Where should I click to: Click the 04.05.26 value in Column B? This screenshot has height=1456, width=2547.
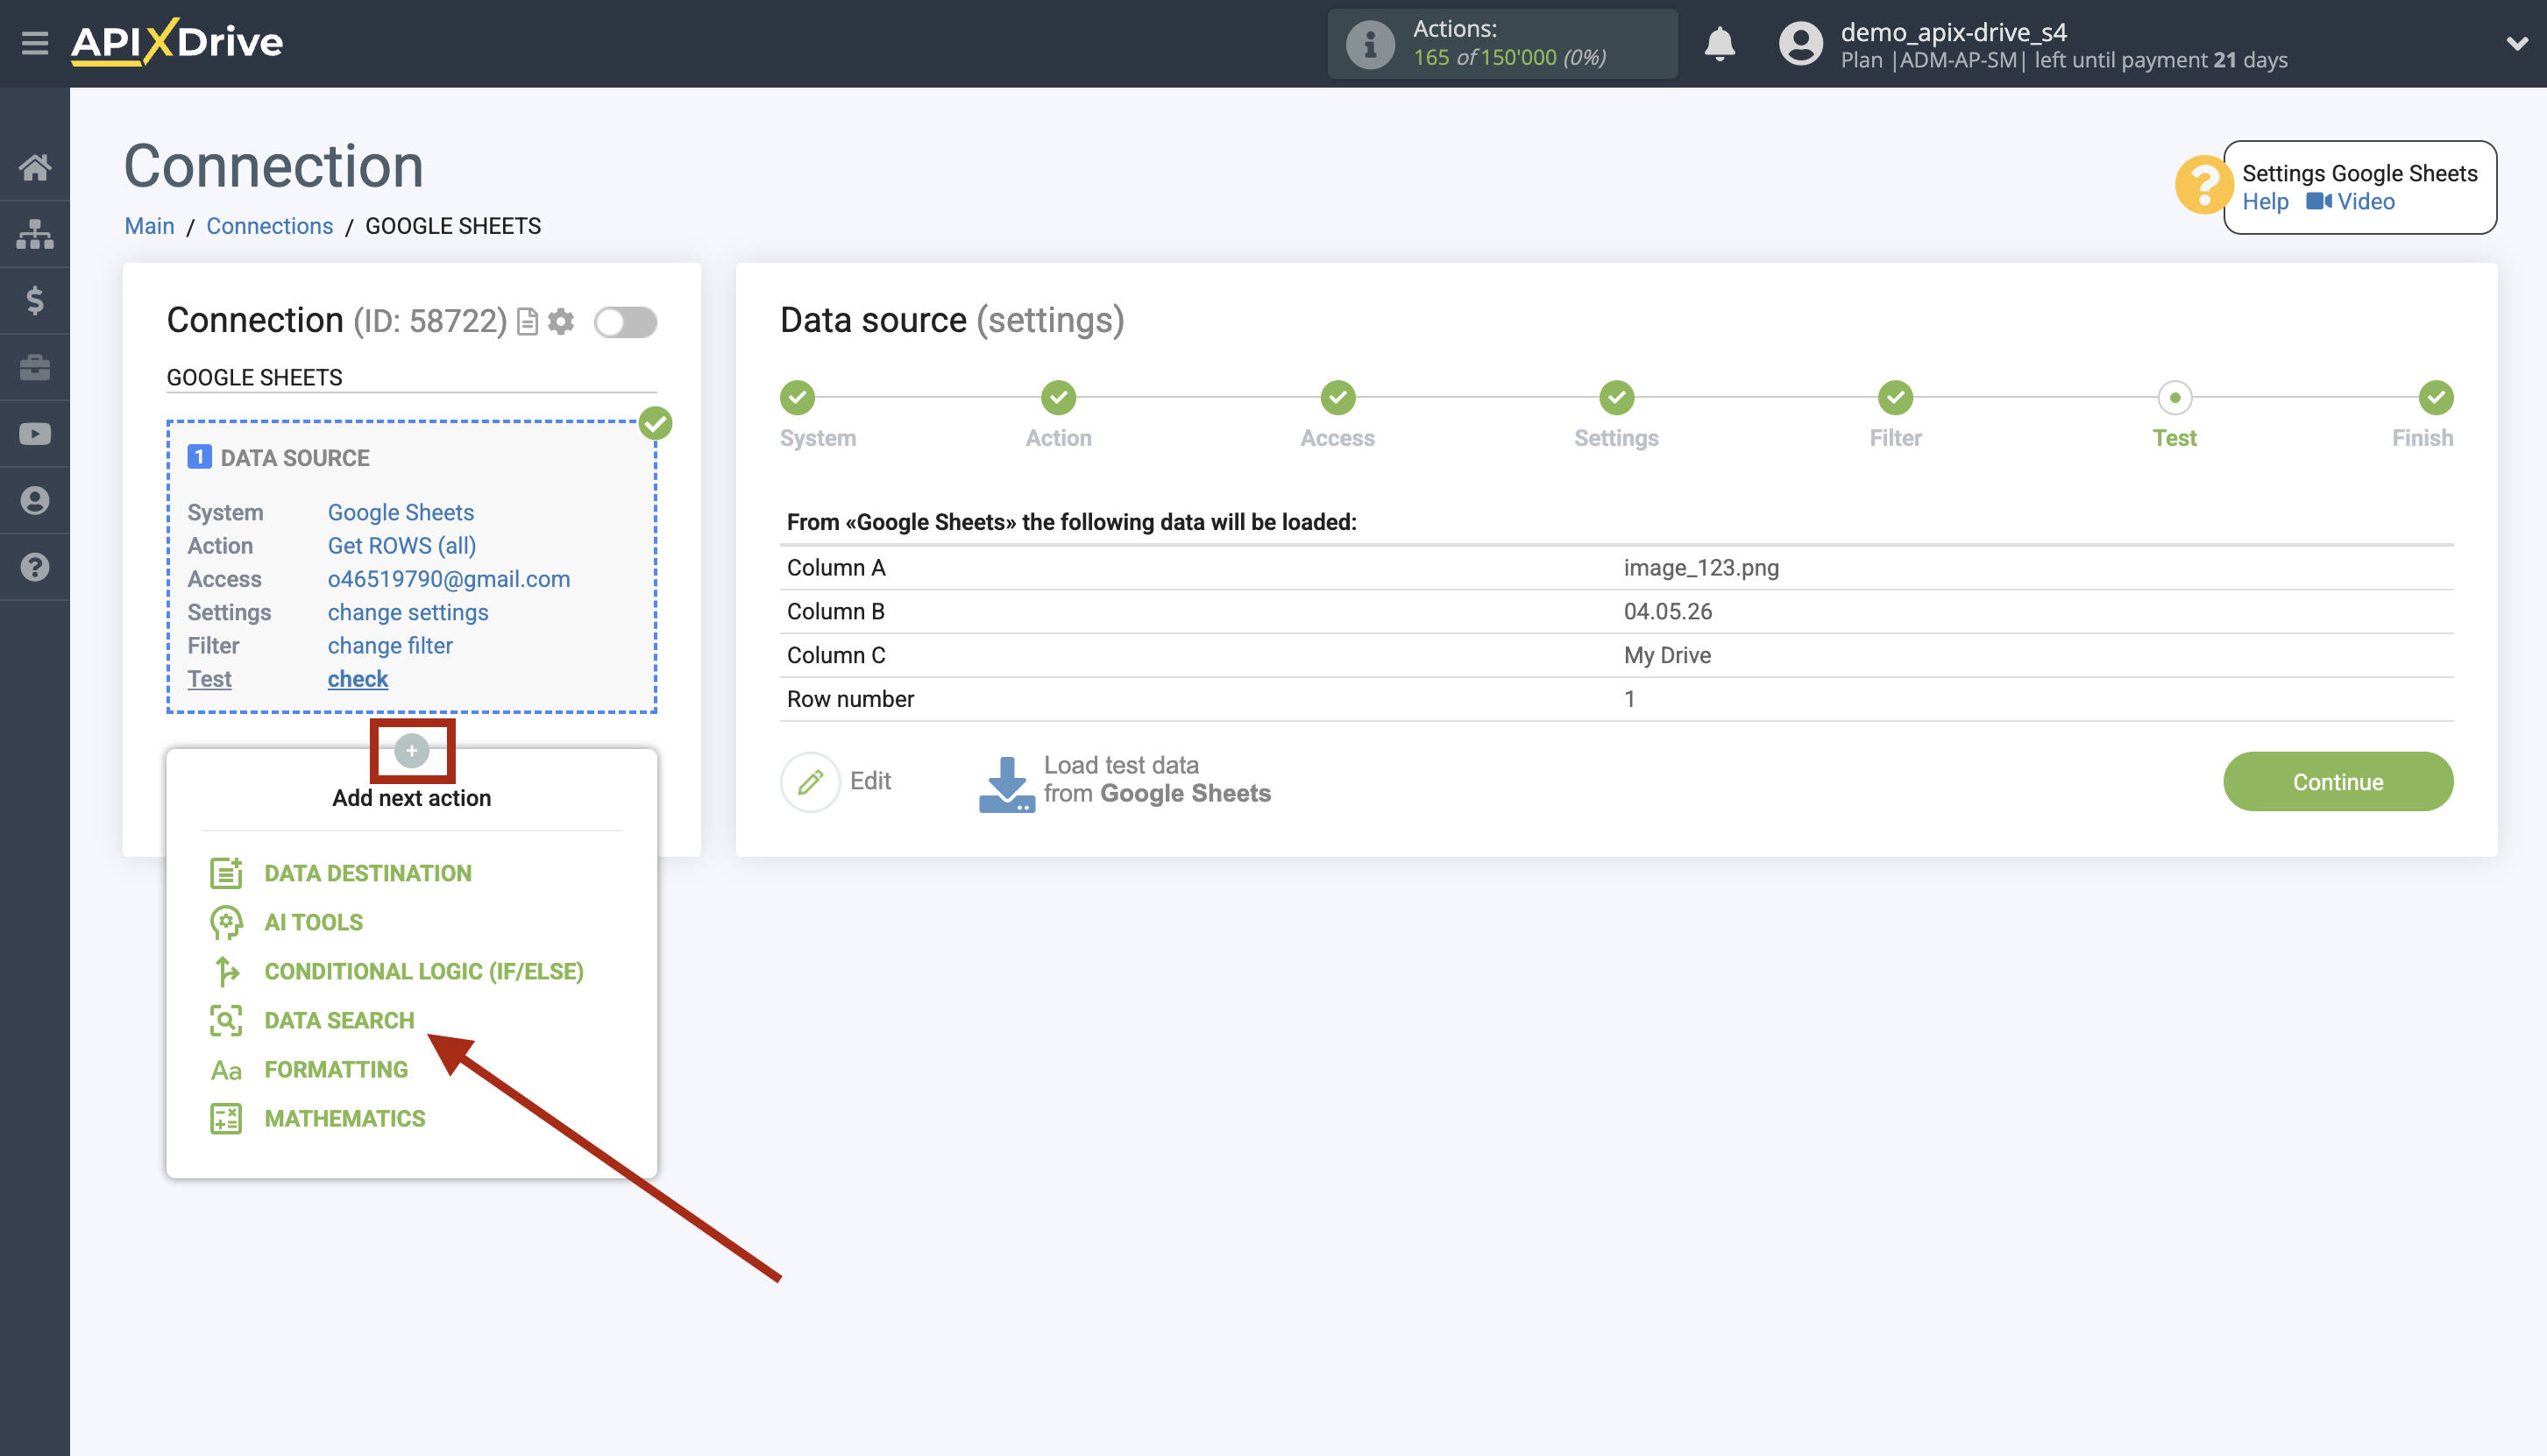click(1668, 612)
